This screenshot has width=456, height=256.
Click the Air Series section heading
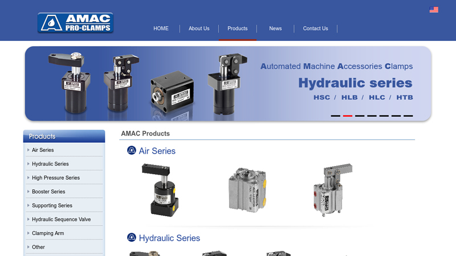click(x=157, y=151)
